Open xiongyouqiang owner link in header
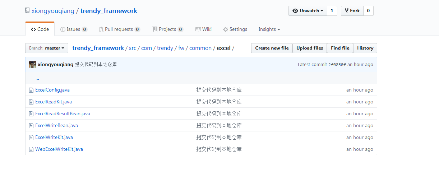Viewport: 439px width, 172px height. click(x=53, y=11)
